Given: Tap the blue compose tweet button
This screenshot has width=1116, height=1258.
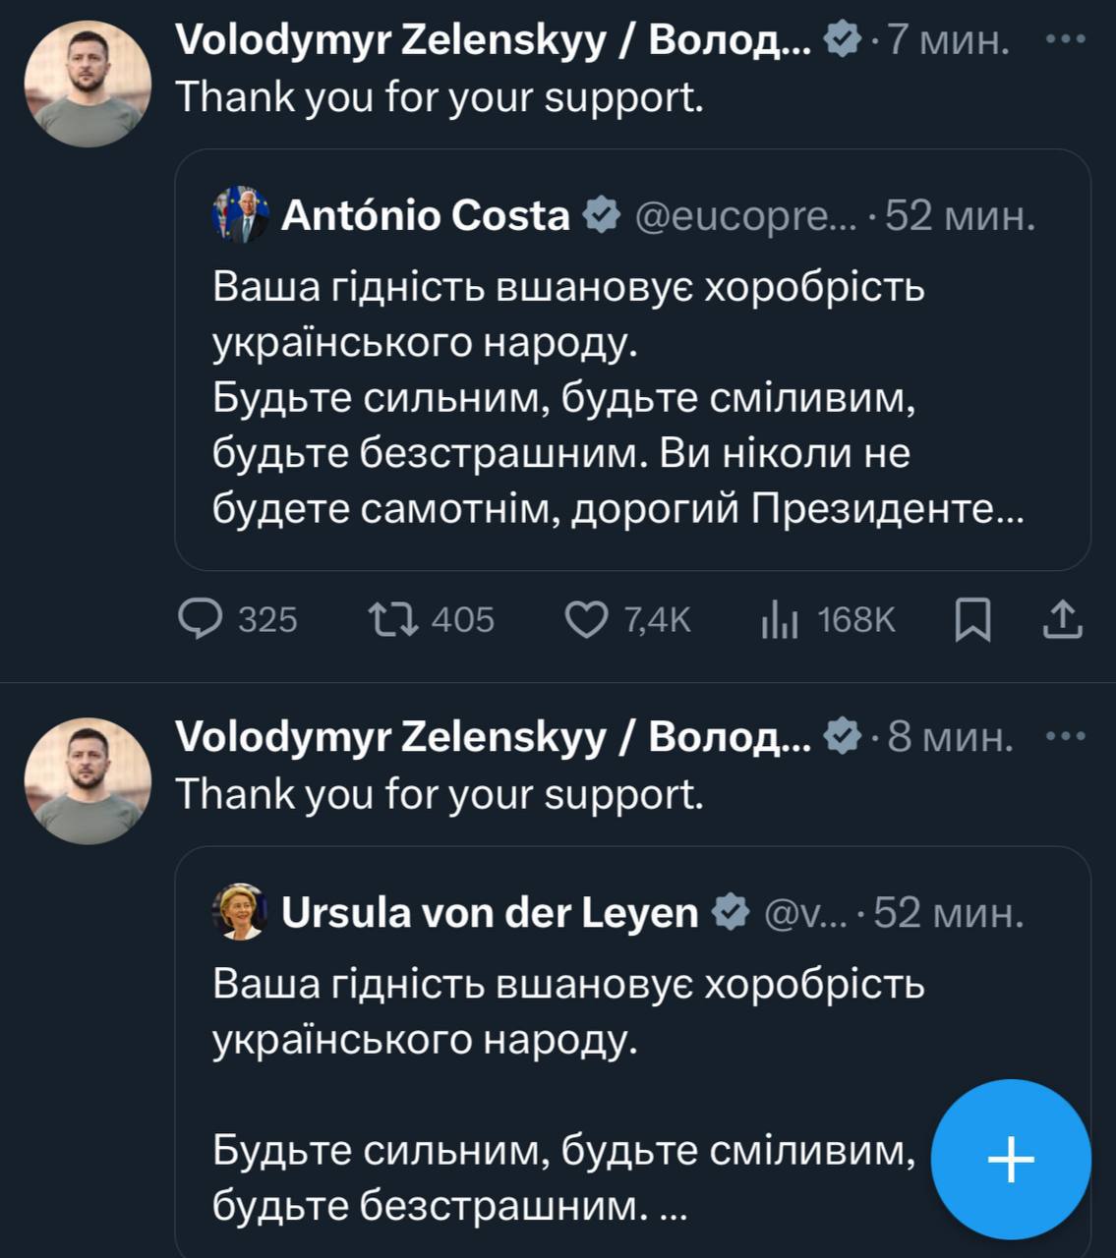Looking at the screenshot, I should (x=1011, y=1160).
